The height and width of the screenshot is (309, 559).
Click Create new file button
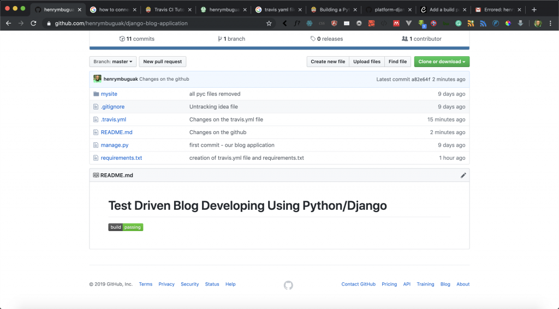click(x=328, y=62)
